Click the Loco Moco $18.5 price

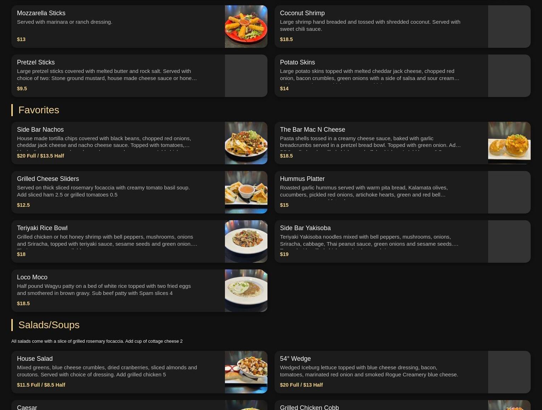click(23, 303)
